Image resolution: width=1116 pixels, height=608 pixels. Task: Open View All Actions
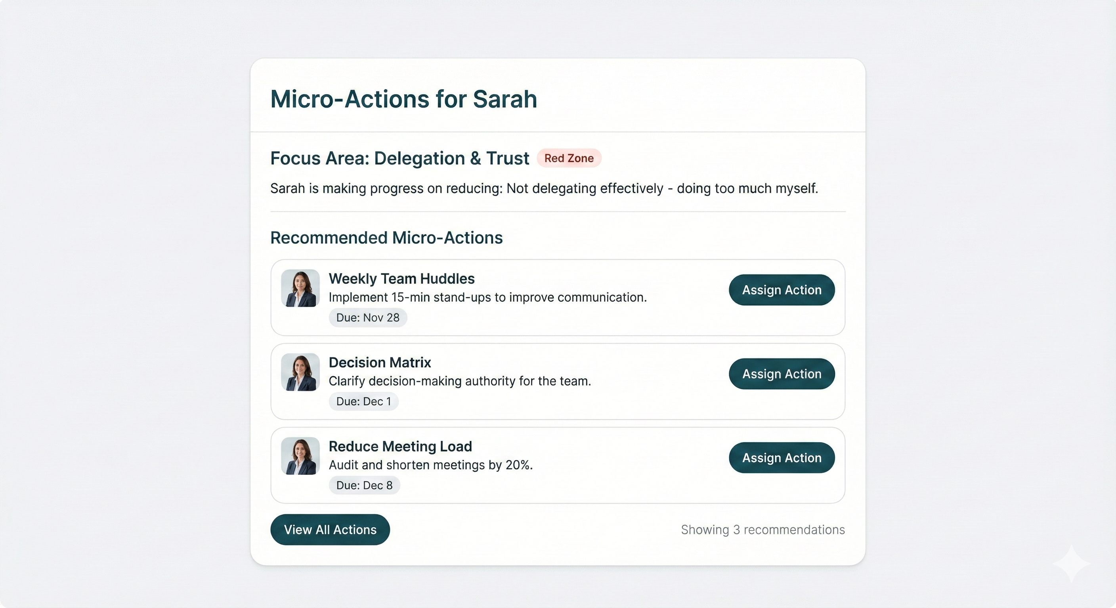[x=330, y=529]
